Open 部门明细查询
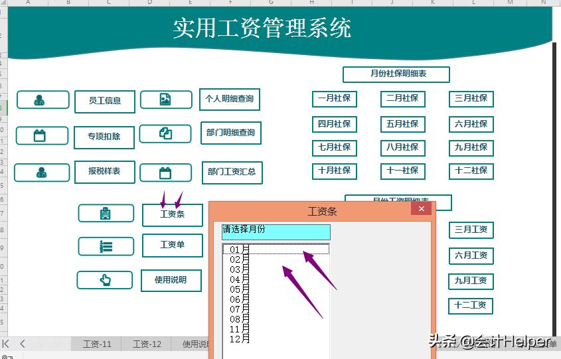 (231, 133)
